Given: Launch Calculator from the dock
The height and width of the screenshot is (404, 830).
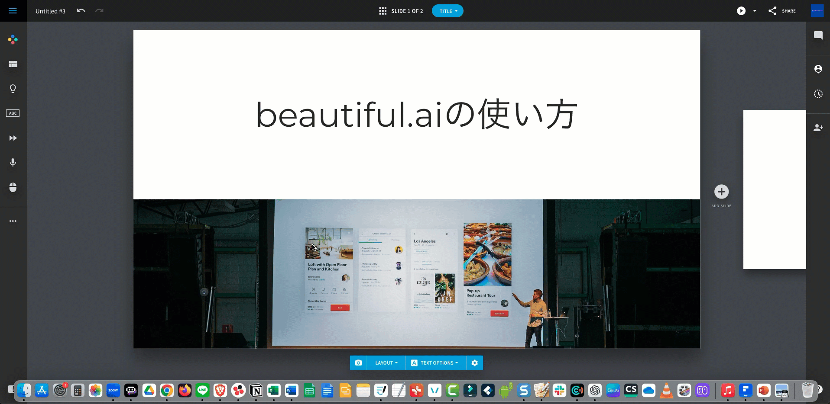Looking at the screenshot, I should [x=78, y=391].
